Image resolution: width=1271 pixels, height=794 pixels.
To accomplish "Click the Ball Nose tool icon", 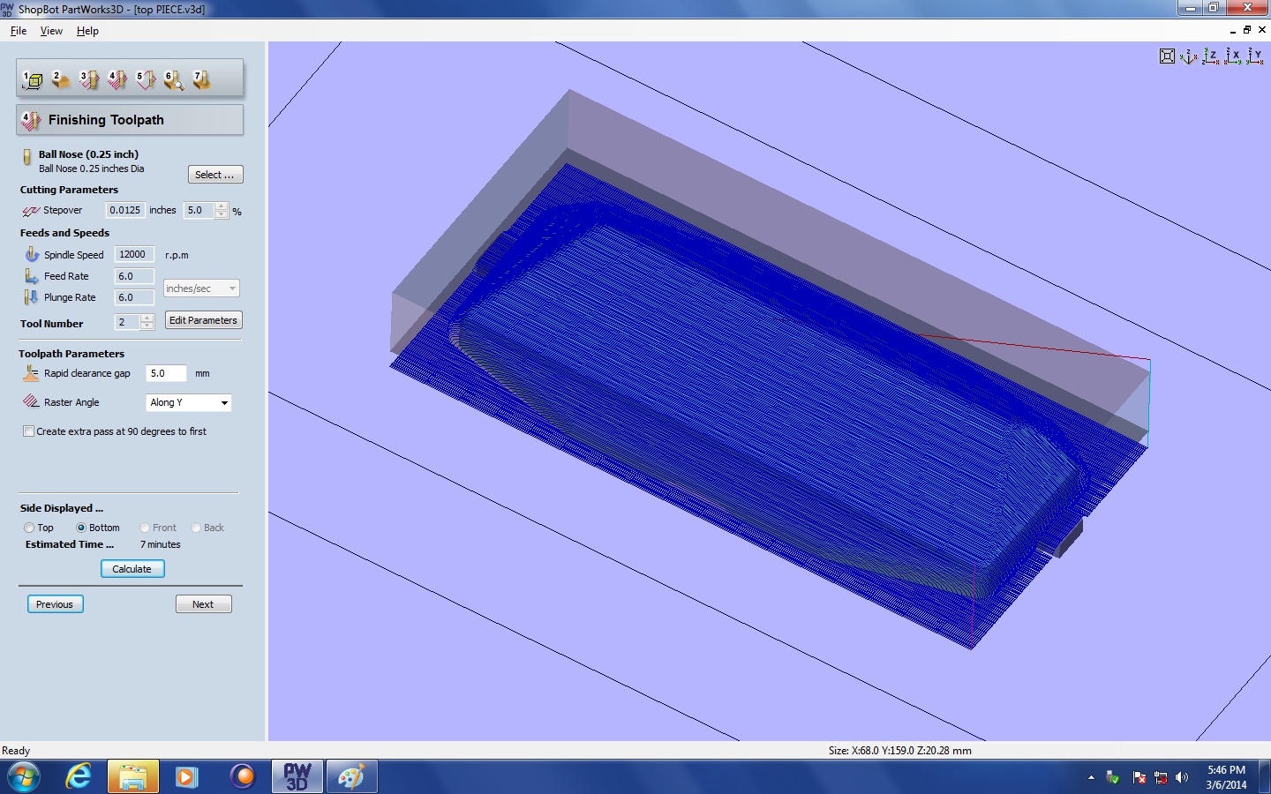I will (27, 158).
